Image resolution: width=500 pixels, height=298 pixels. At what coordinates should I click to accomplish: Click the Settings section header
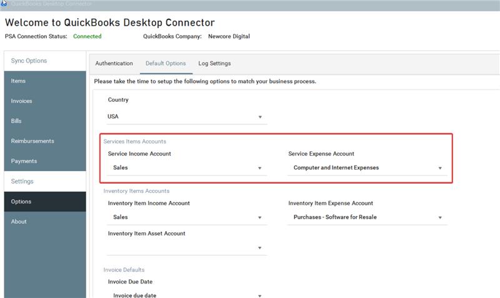tap(45, 181)
